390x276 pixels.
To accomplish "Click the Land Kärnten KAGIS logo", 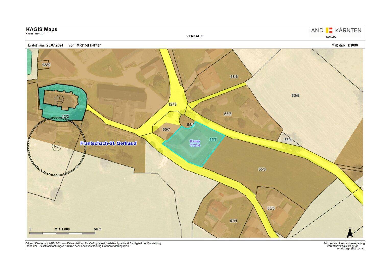I will (335, 33).
